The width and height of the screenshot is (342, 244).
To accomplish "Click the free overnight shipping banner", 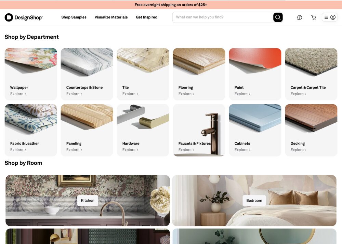I will [171, 5].
